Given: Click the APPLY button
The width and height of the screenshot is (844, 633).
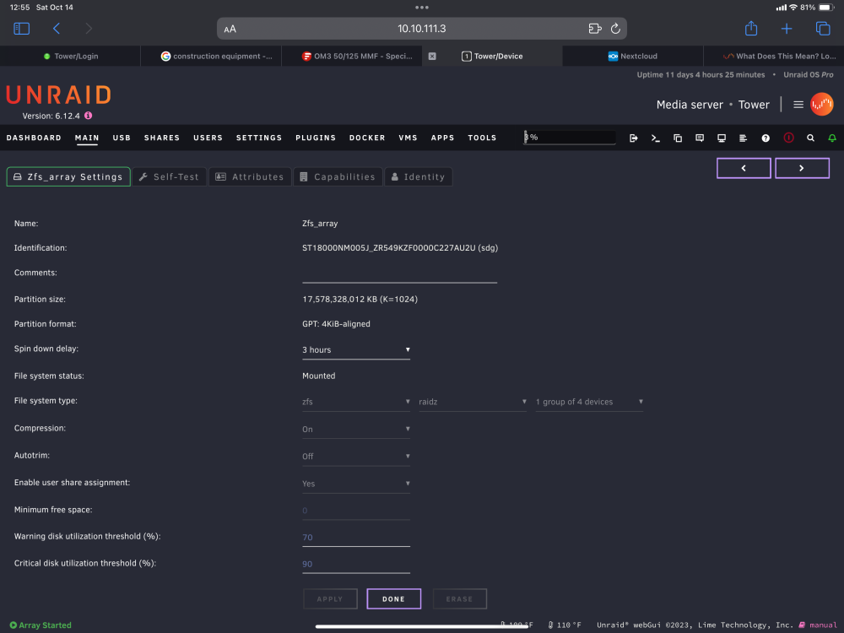Looking at the screenshot, I should pyautogui.click(x=330, y=598).
